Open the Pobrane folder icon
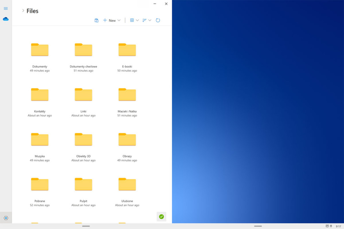The width and height of the screenshot is (344, 229). [x=40, y=184]
